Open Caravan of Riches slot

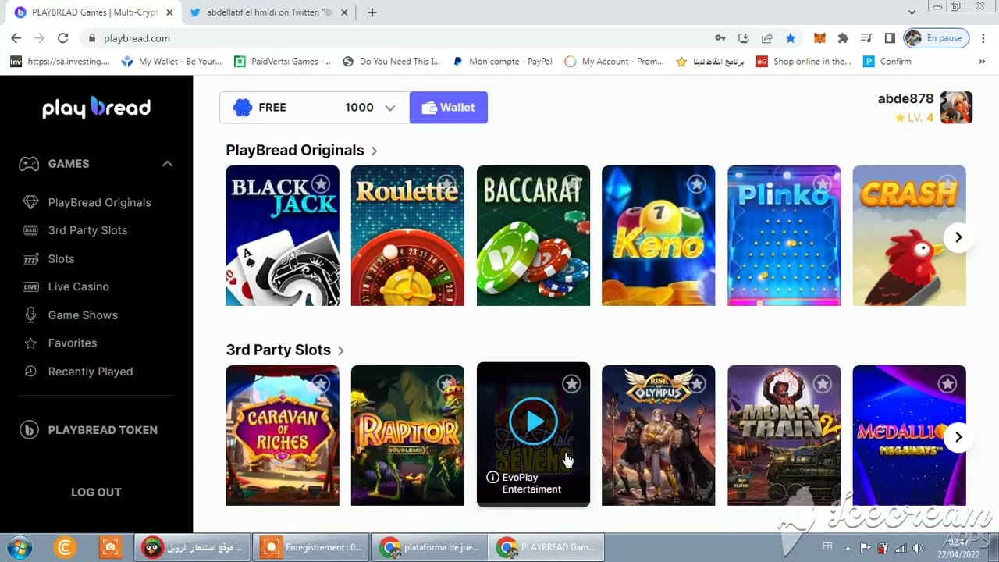pos(283,436)
